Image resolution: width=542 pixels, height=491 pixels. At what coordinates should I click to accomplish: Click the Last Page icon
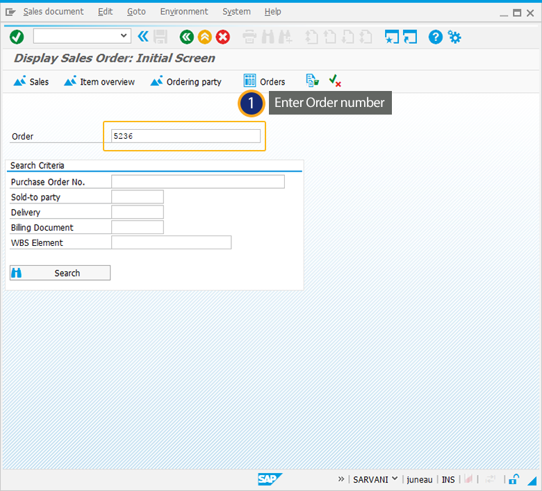[x=366, y=37]
